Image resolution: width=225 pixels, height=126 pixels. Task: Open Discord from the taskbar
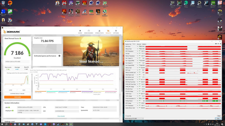(x=41, y=124)
